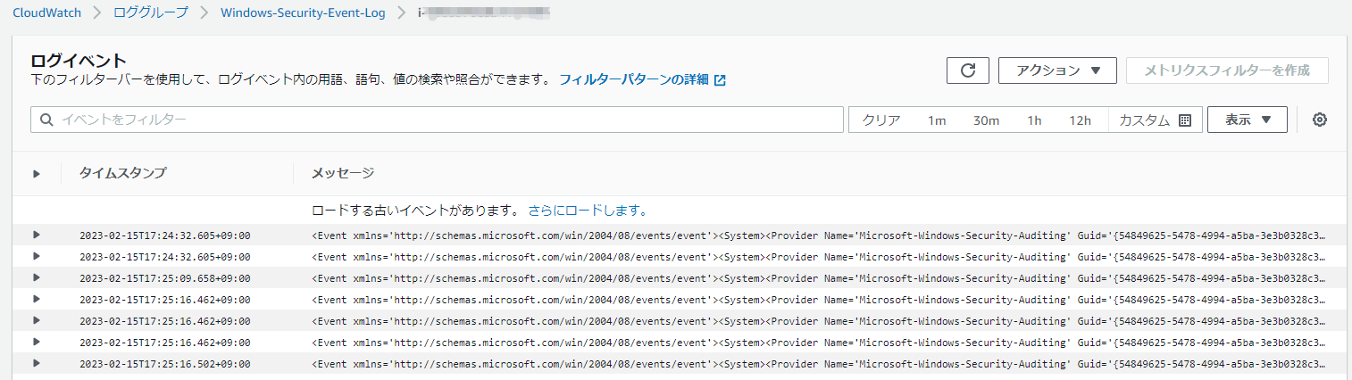Select the 1m time range
The image size is (1352, 380).
[x=936, y=120]
